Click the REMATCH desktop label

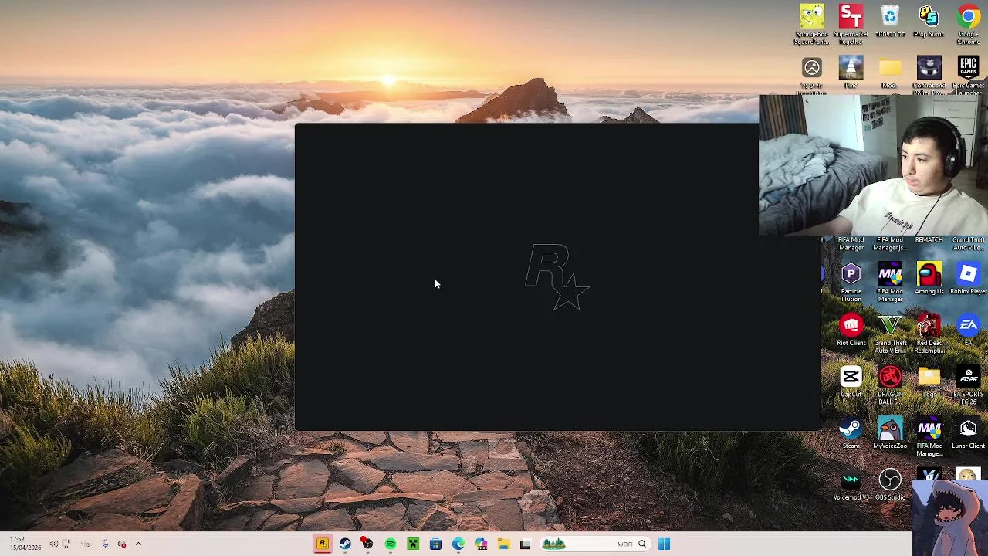(x=929, y=240)
